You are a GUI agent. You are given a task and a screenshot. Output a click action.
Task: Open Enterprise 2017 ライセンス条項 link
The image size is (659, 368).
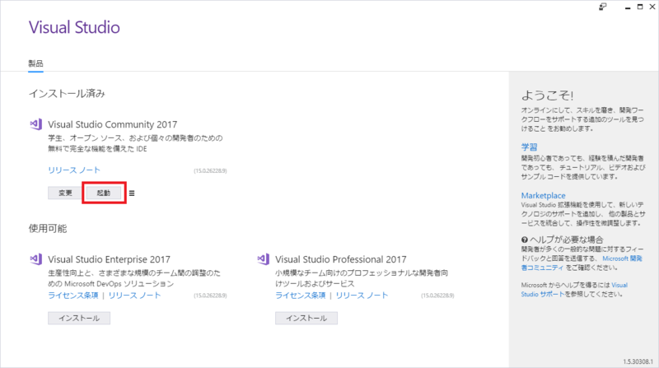coord(73,296)
